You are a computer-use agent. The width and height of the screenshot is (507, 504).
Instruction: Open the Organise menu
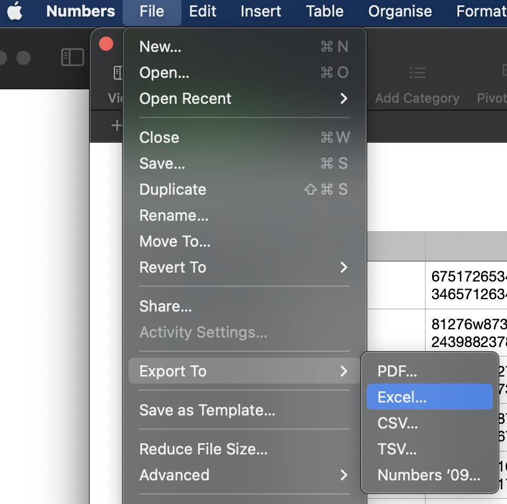(x=400, y=11)
